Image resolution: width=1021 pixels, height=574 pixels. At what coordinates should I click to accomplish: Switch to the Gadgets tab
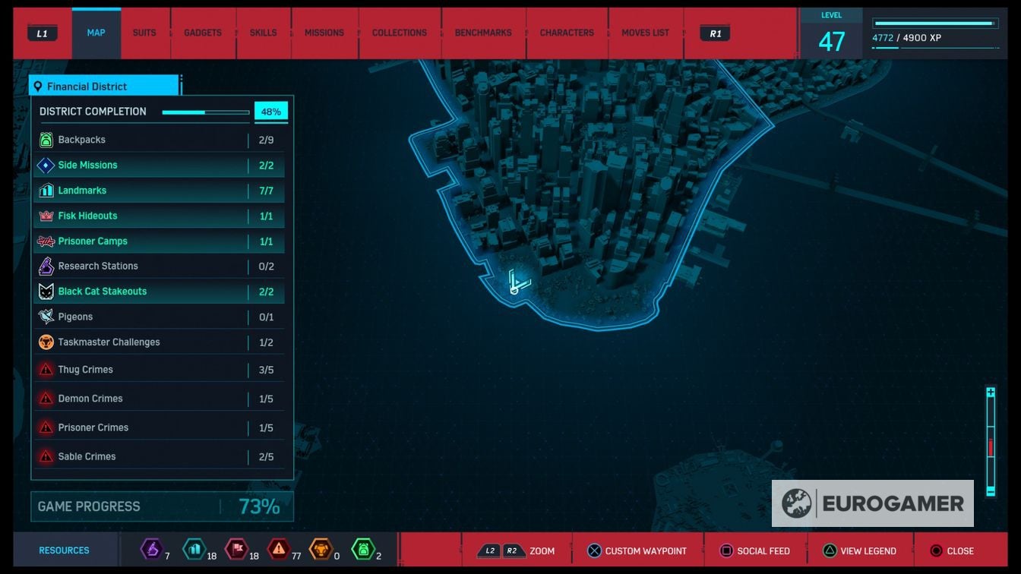point(203,33)
